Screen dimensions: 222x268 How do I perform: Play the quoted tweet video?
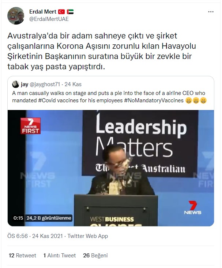pyautogui.click(x=111, y=168)
